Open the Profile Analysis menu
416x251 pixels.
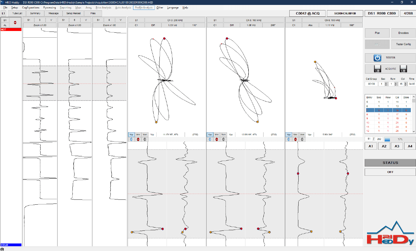(x=144, y=8)
